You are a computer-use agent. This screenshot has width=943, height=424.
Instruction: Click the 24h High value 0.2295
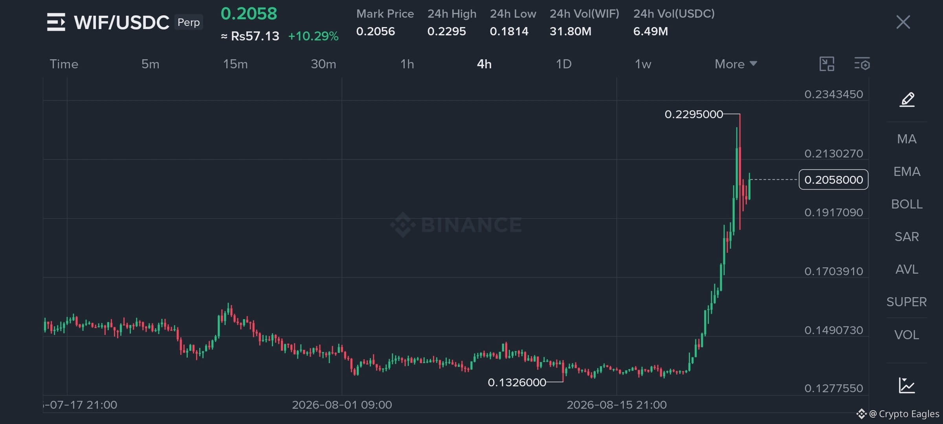pyautogui.click(x=446, y=31)
